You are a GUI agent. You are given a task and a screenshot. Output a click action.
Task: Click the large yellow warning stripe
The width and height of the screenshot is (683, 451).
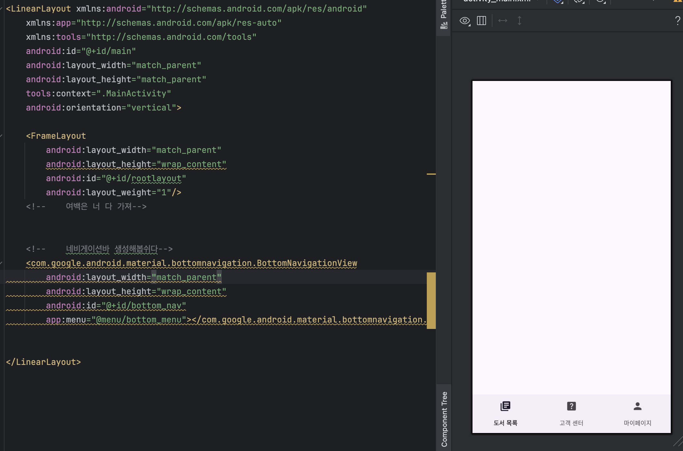(431, 300)
